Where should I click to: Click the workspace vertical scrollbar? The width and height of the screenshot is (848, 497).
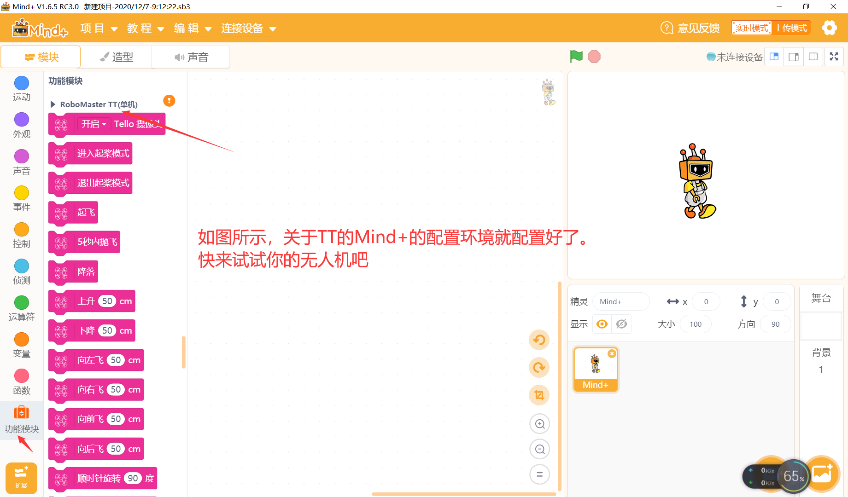point(560,387)
